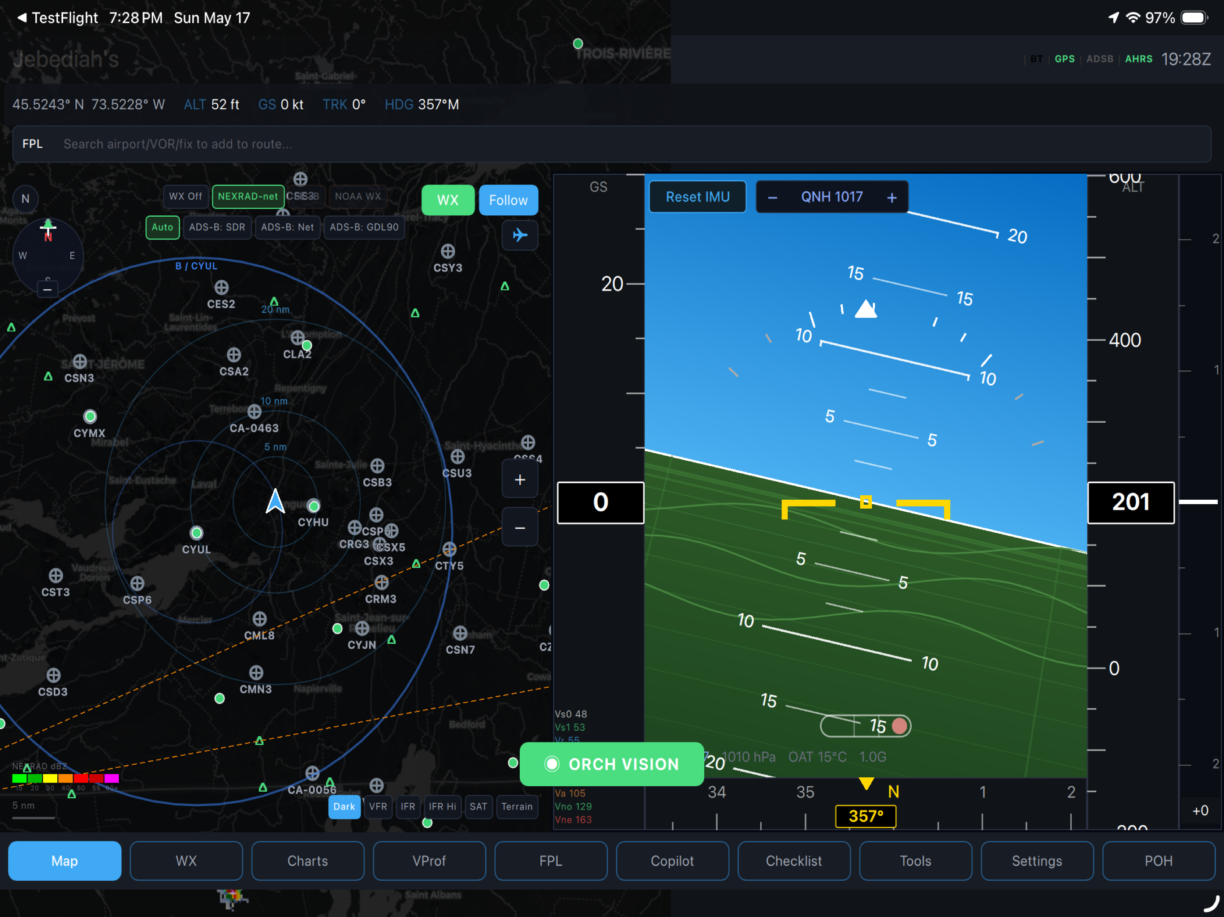Tap TestFlight back arrow in status bar

[x=22, y=18]
